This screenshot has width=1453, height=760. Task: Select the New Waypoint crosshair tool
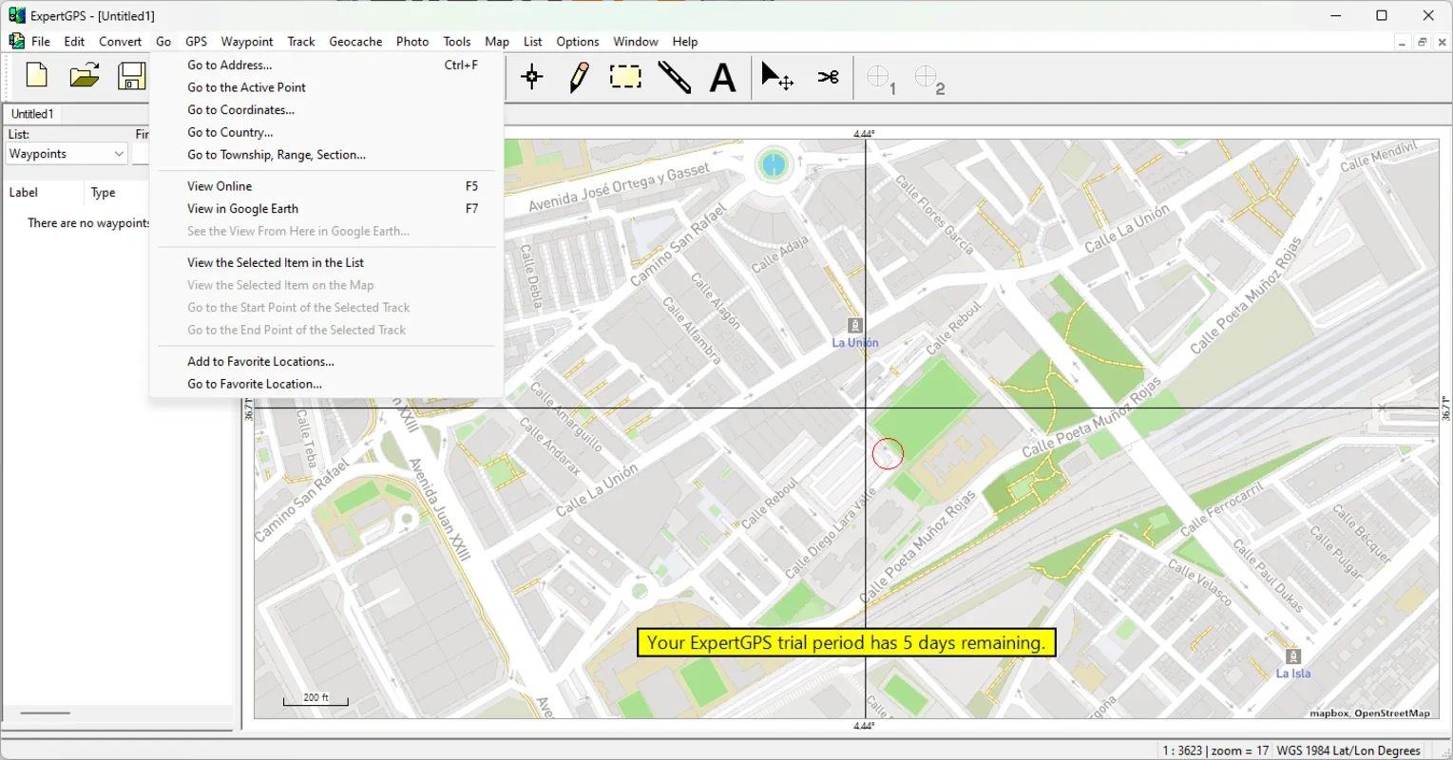coord(532,77)
